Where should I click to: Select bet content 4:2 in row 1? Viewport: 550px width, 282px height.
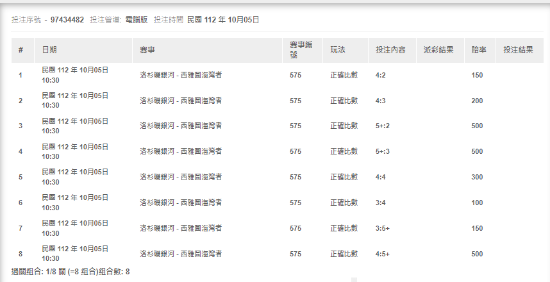coord(381,75)
